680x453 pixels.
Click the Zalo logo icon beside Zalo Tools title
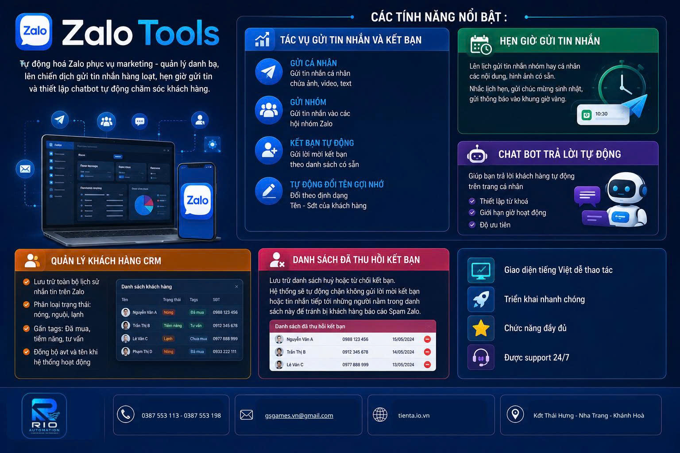[x=34, y=31]
